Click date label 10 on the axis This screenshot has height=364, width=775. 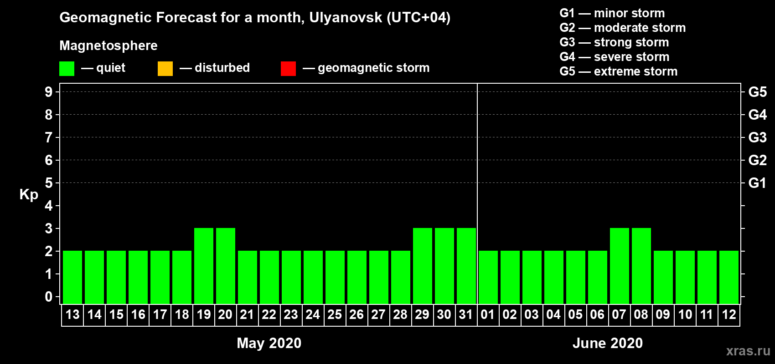click(x=685, y=315)
